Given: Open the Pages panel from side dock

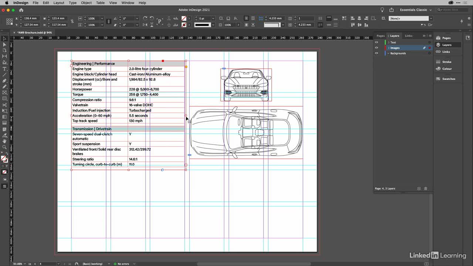Looking at the screenshot, I should click(x=443, y=38).
